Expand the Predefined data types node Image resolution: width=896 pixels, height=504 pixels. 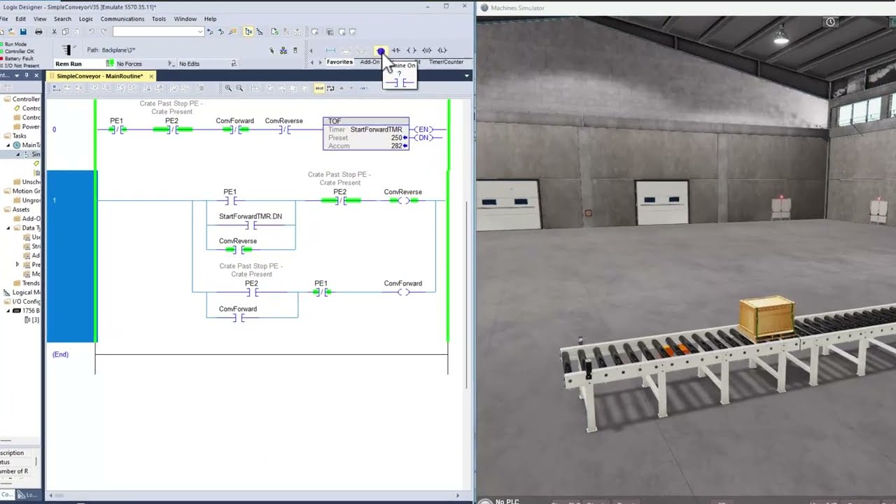17,265
